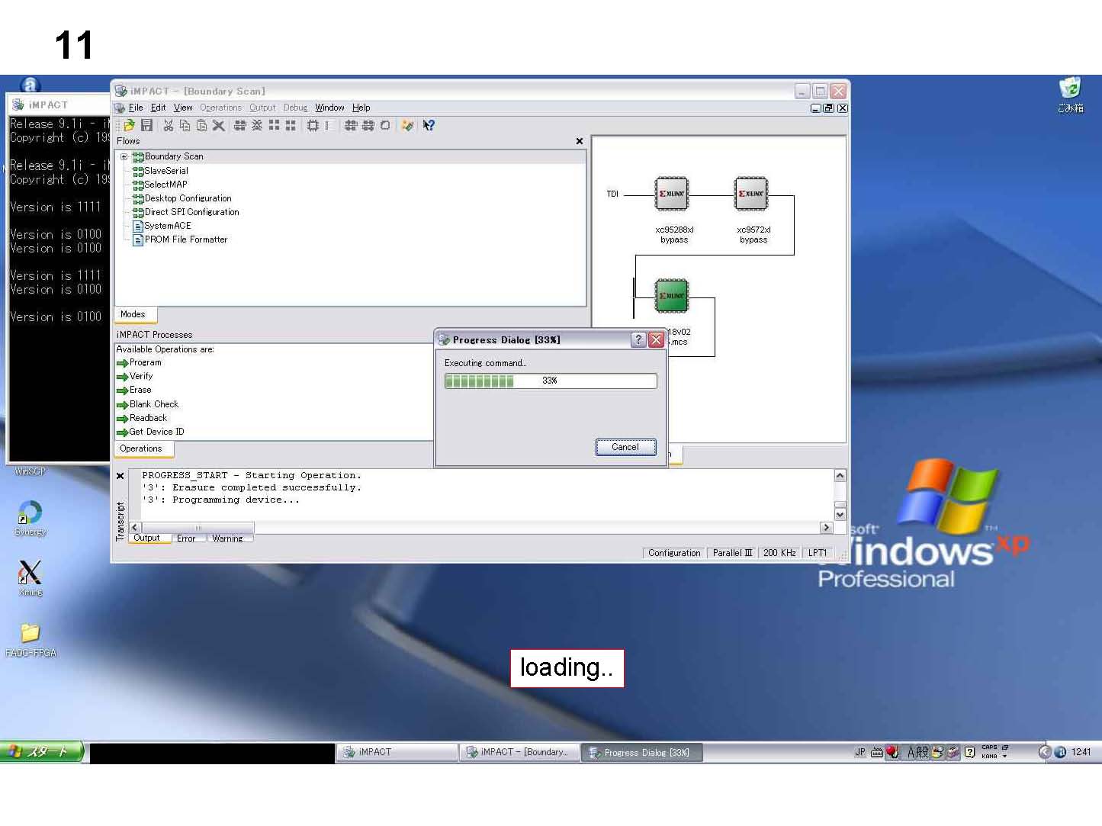The height and width of the screenshot is (826, 1102).
Task: Close the Transcript panel
Action: (120, 476)
